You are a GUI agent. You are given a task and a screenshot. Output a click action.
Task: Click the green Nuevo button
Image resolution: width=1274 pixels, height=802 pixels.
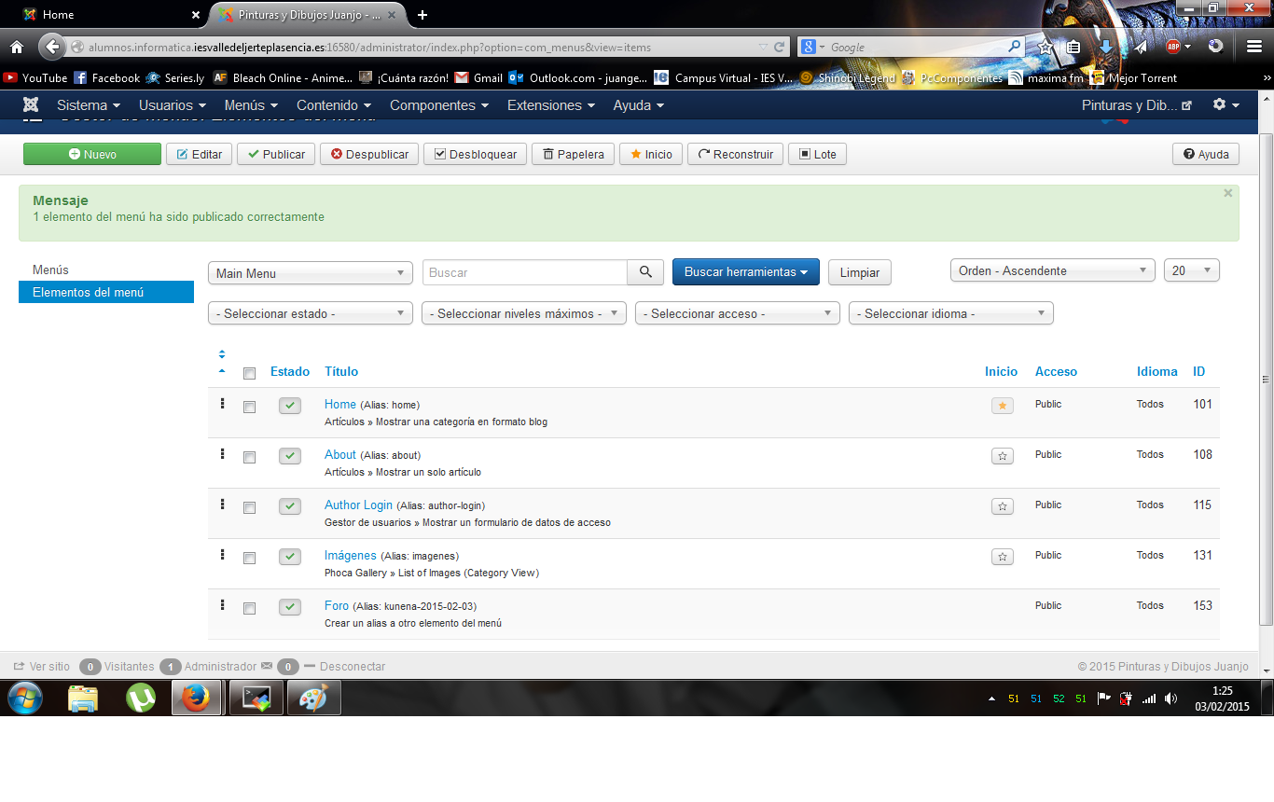92,154
